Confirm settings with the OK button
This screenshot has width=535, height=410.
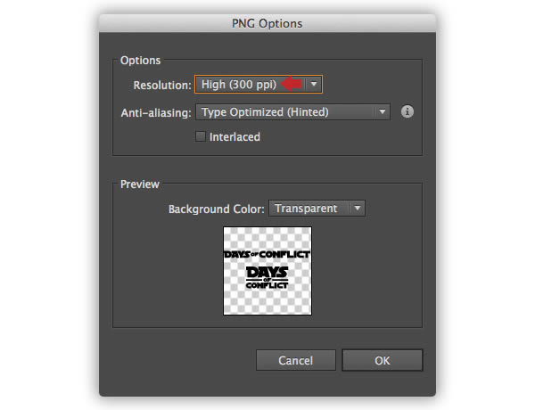(x=383, y=360)
